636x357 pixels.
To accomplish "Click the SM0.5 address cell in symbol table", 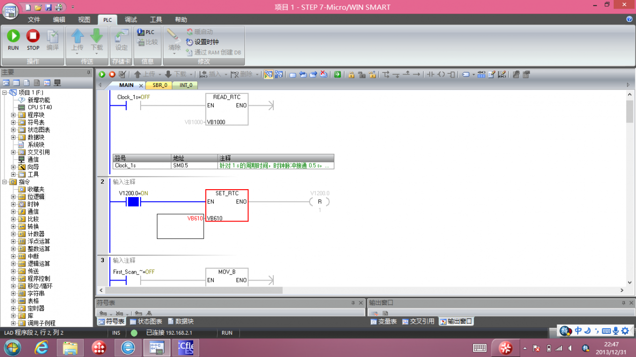I will (193, 165).
